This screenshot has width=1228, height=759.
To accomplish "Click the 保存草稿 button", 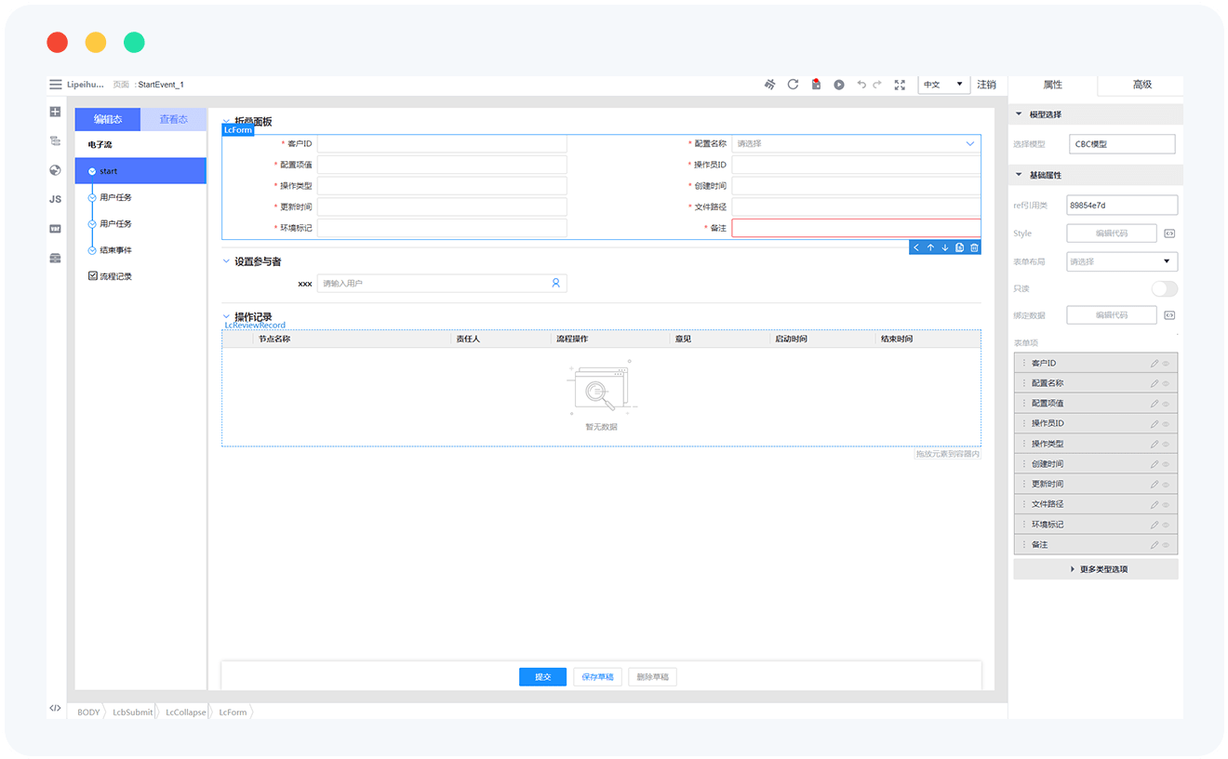I will 597,677.
